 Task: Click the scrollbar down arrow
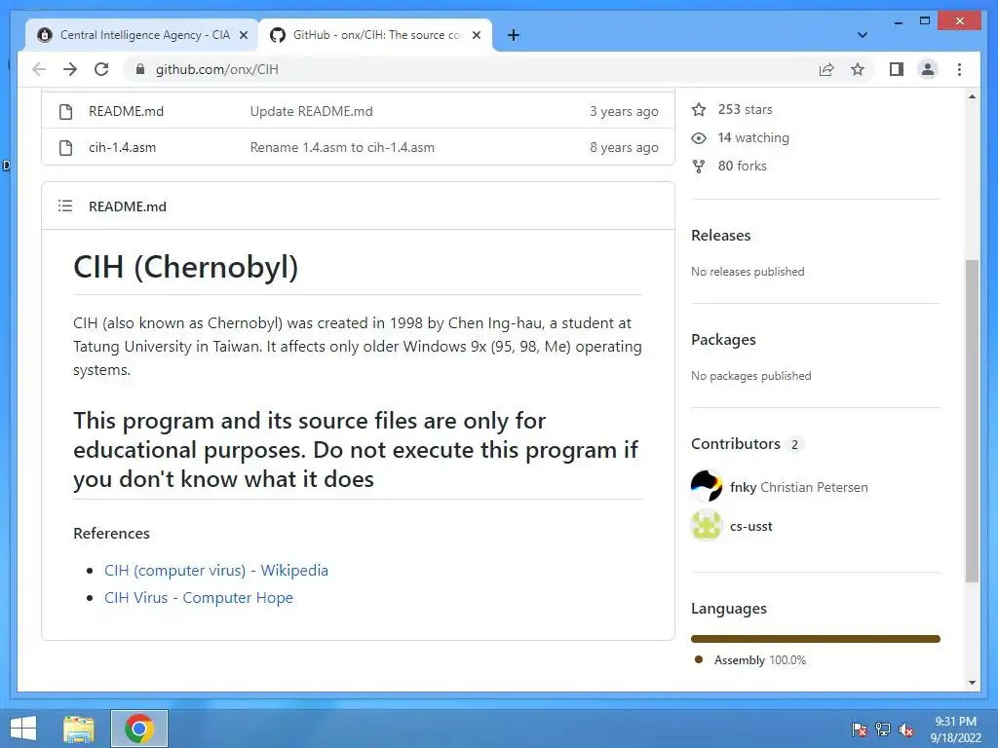[x=972, y=683]
